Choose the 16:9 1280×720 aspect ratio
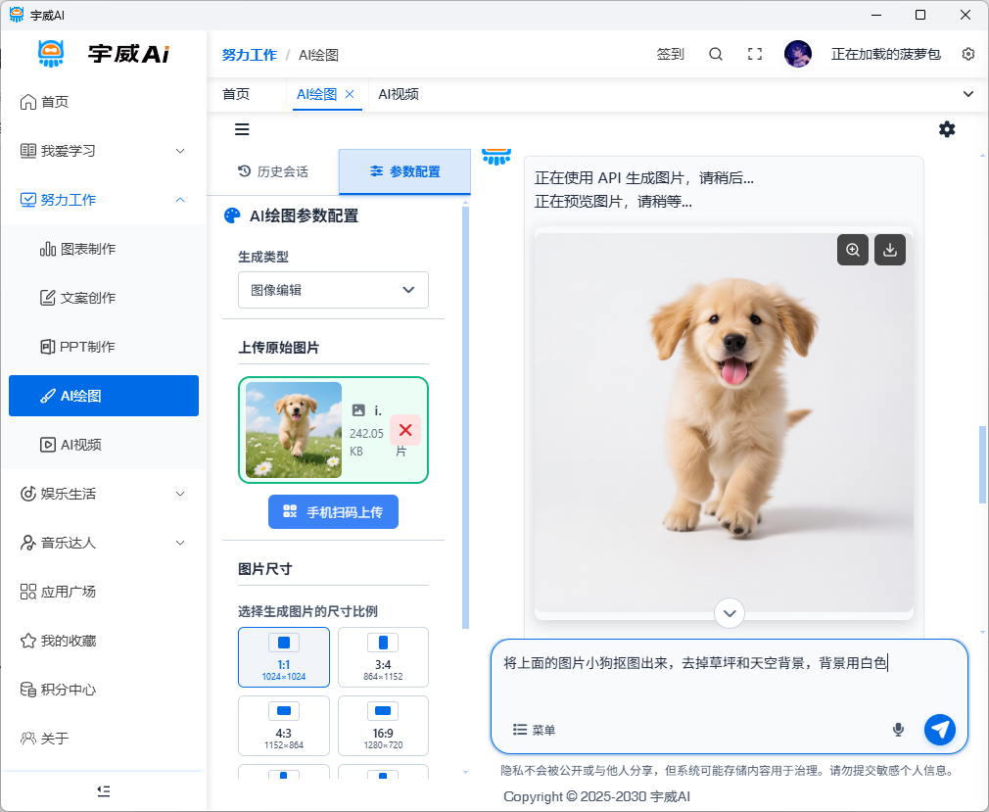This screenshot has height=812, width=989. pos(383,725)
